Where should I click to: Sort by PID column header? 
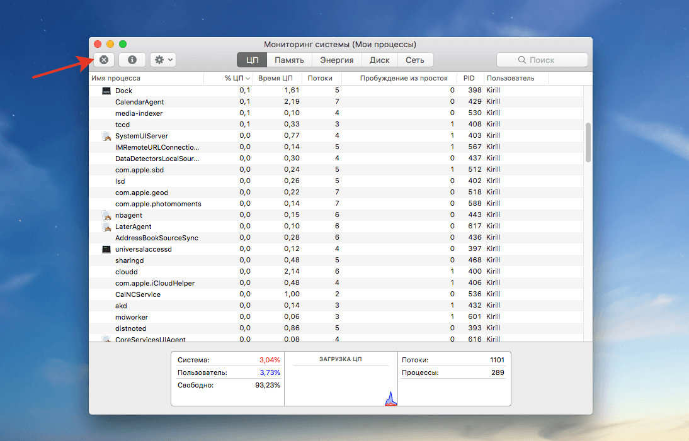click(469, 78)
